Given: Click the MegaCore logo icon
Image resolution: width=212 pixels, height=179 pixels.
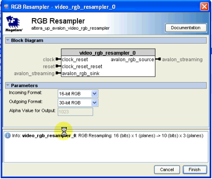Looking at the screenshot, I should 14,24.
